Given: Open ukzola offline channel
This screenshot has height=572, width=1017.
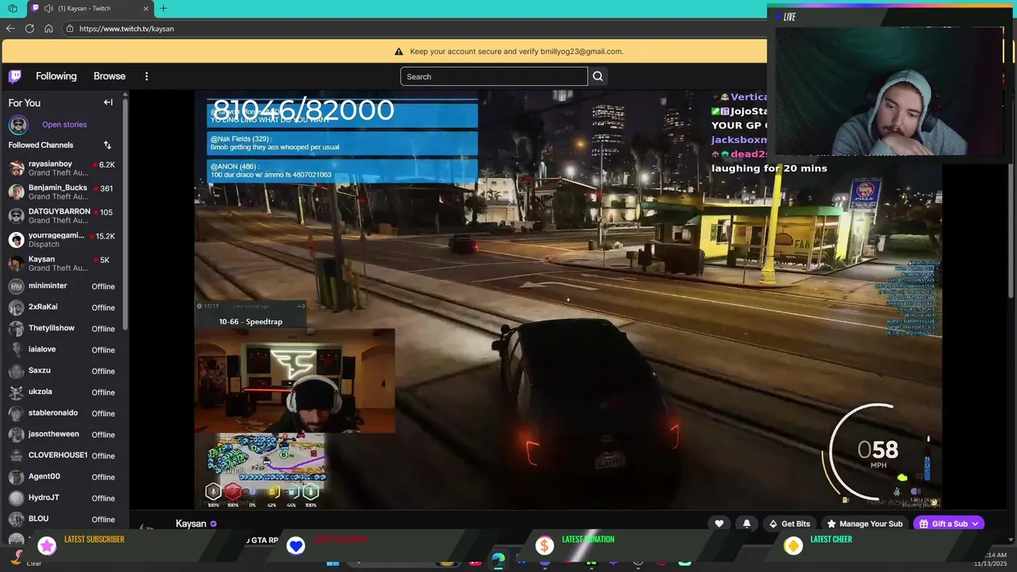Looking at the screenshot, I should click(62, 392).
